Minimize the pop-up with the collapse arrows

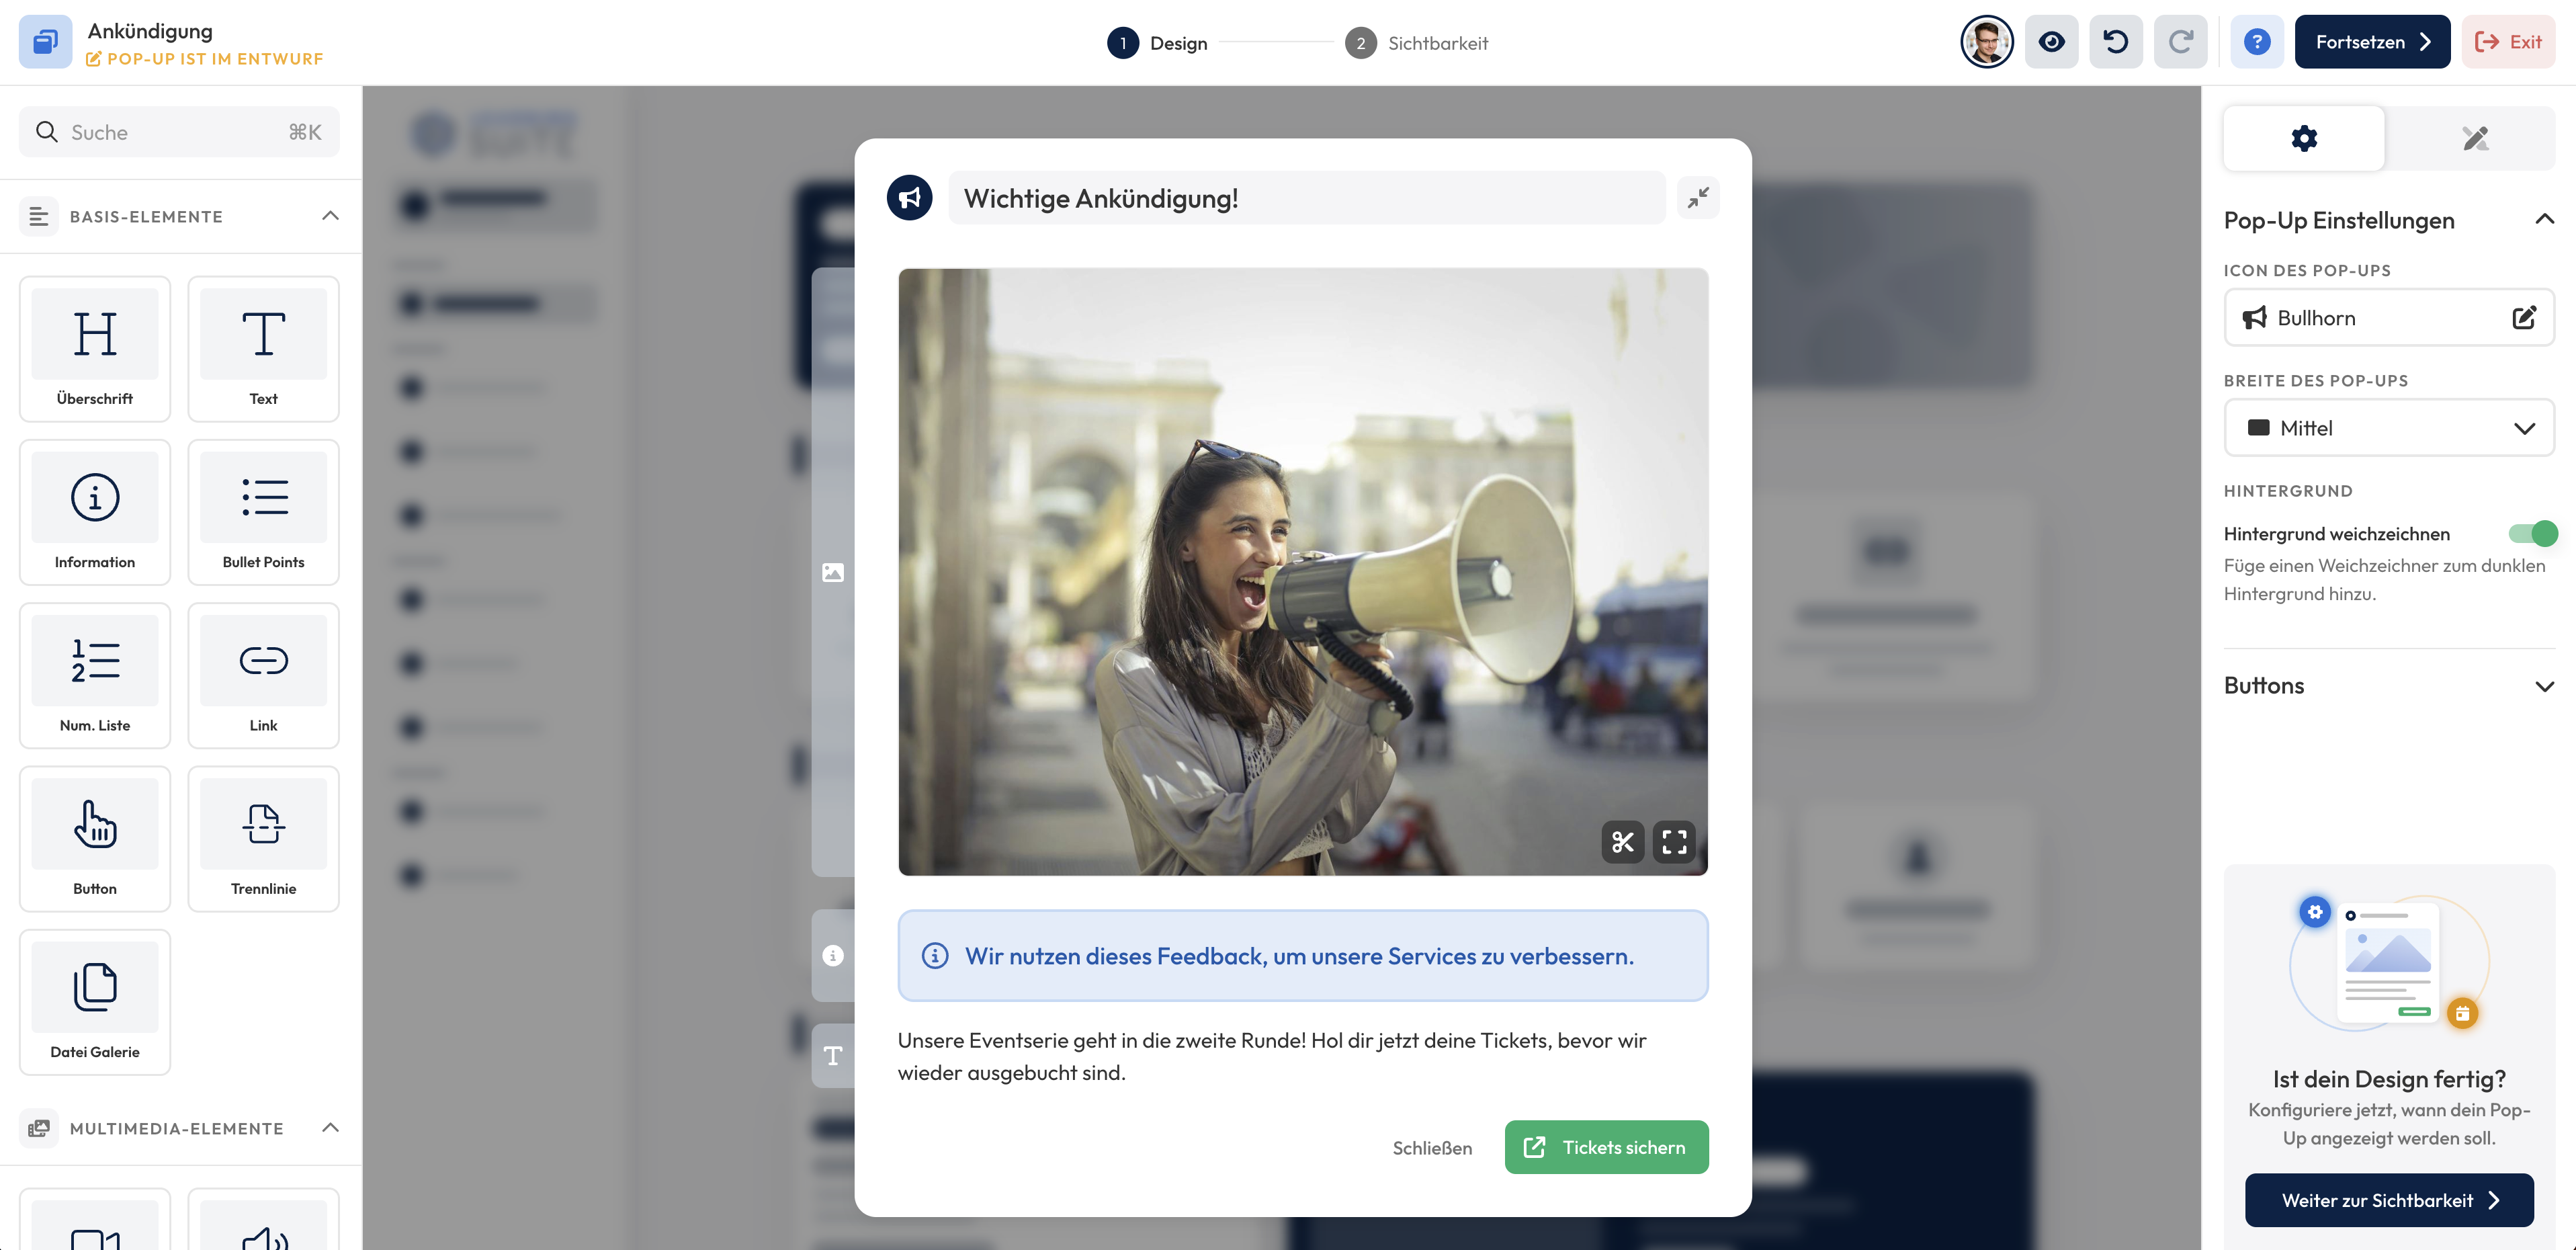point(1698,198)
